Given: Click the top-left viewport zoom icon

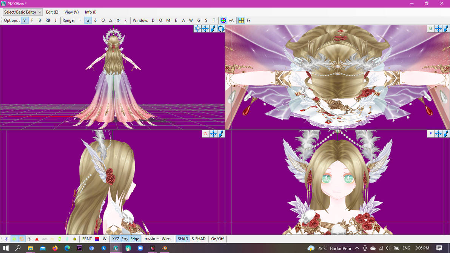Looking at the screenshot, I should pos(213,29).
